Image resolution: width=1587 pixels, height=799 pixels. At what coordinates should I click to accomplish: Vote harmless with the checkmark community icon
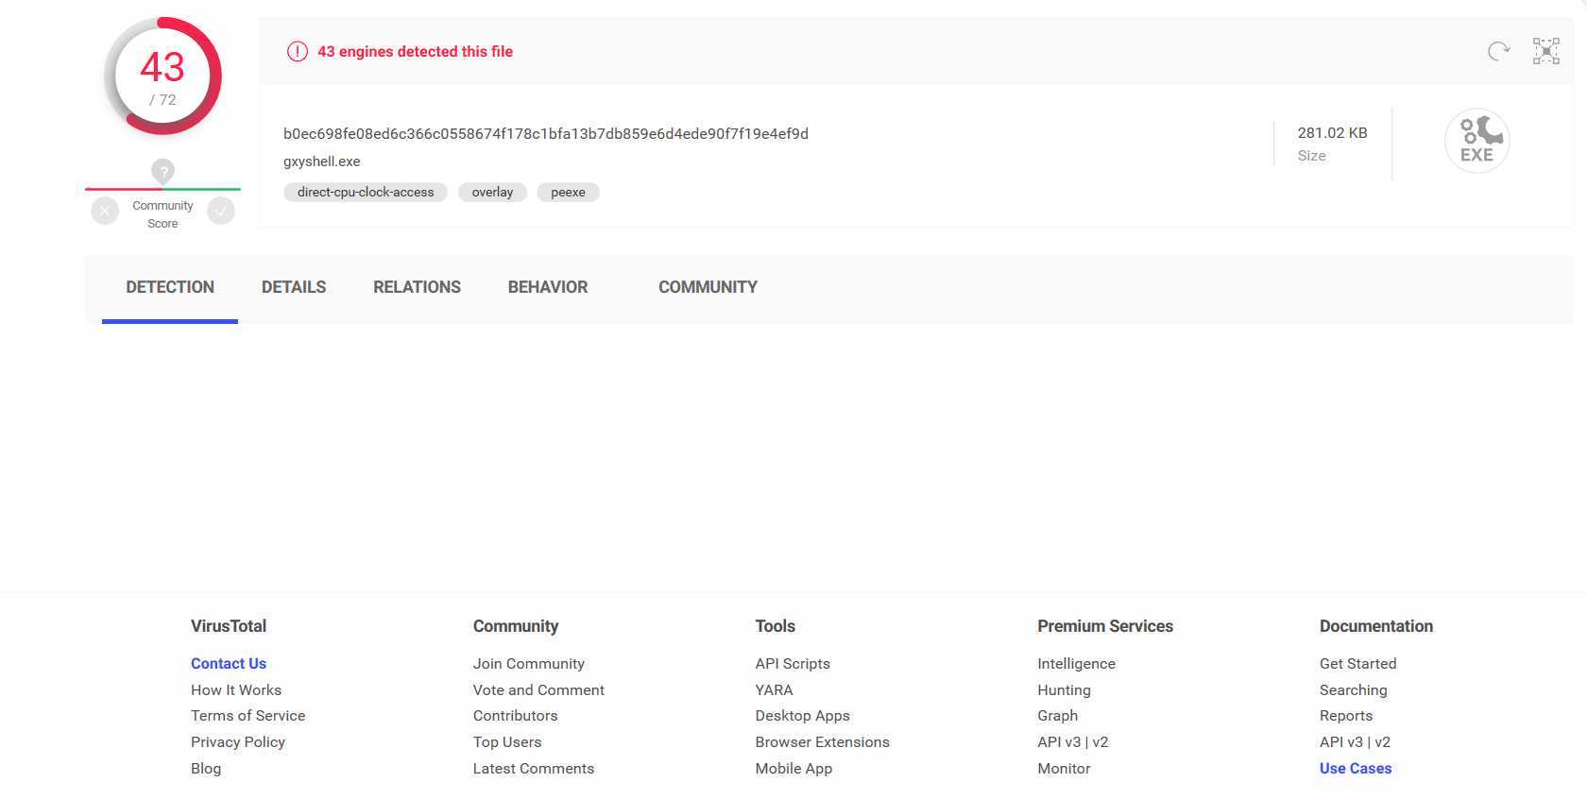pyautogui.click(x=221, y=211)
